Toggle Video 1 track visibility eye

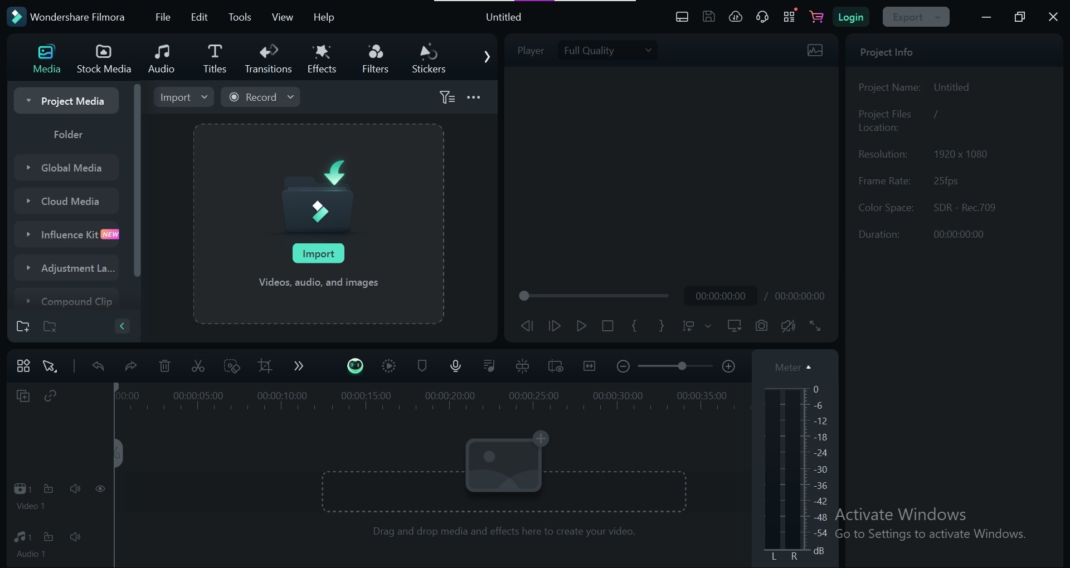coord(100,489)
